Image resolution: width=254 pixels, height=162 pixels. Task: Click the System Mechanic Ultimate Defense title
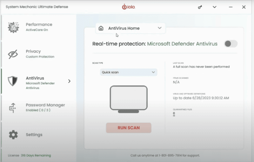point(37,7)
